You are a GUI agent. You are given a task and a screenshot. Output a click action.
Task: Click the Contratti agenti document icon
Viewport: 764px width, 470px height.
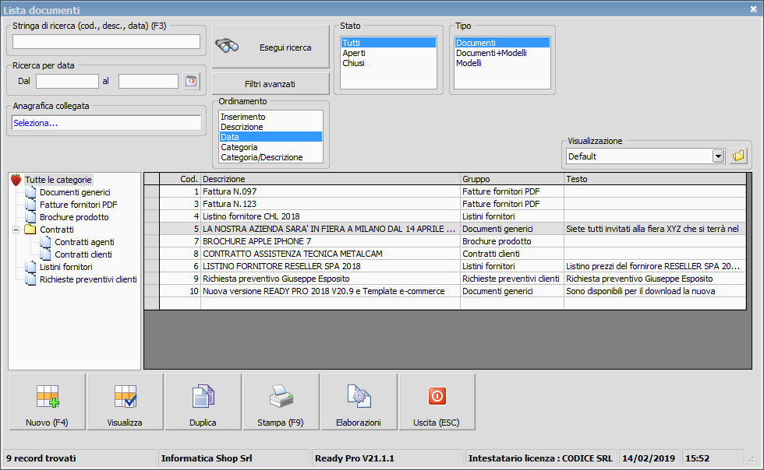pyautogui.click(x=46, y=242)
